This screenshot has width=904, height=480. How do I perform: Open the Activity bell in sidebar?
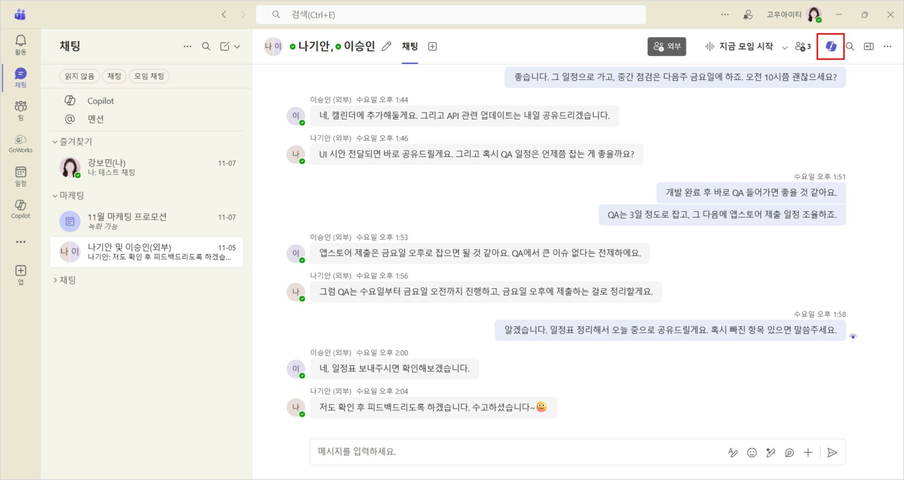coord(21,44)
